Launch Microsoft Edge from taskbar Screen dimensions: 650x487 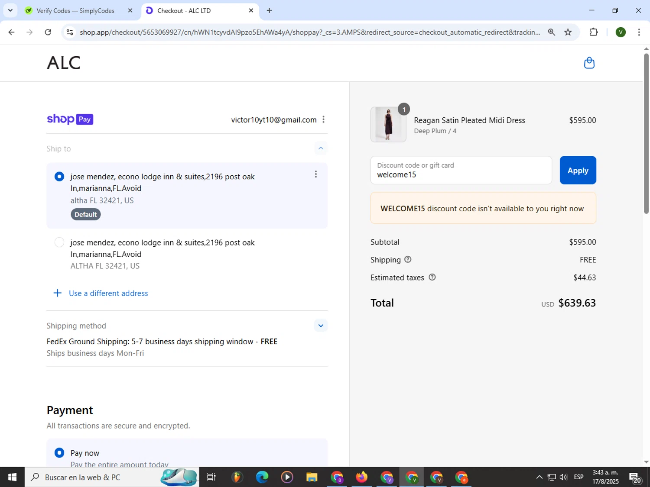point(262,477)
